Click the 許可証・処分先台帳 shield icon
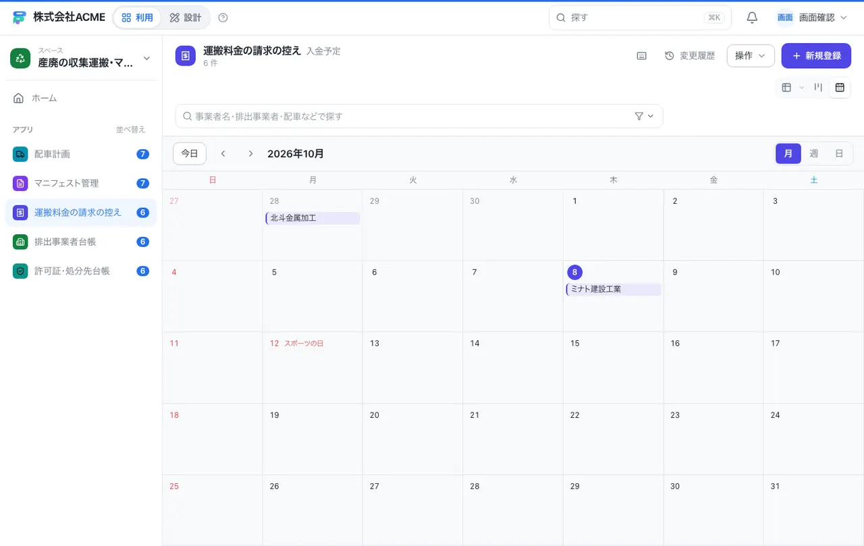864x546 pixels. tap(20, 271)
